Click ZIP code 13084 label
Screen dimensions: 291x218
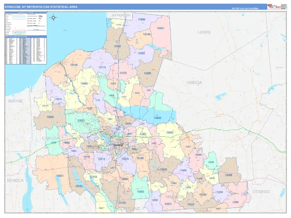(125, 179)
